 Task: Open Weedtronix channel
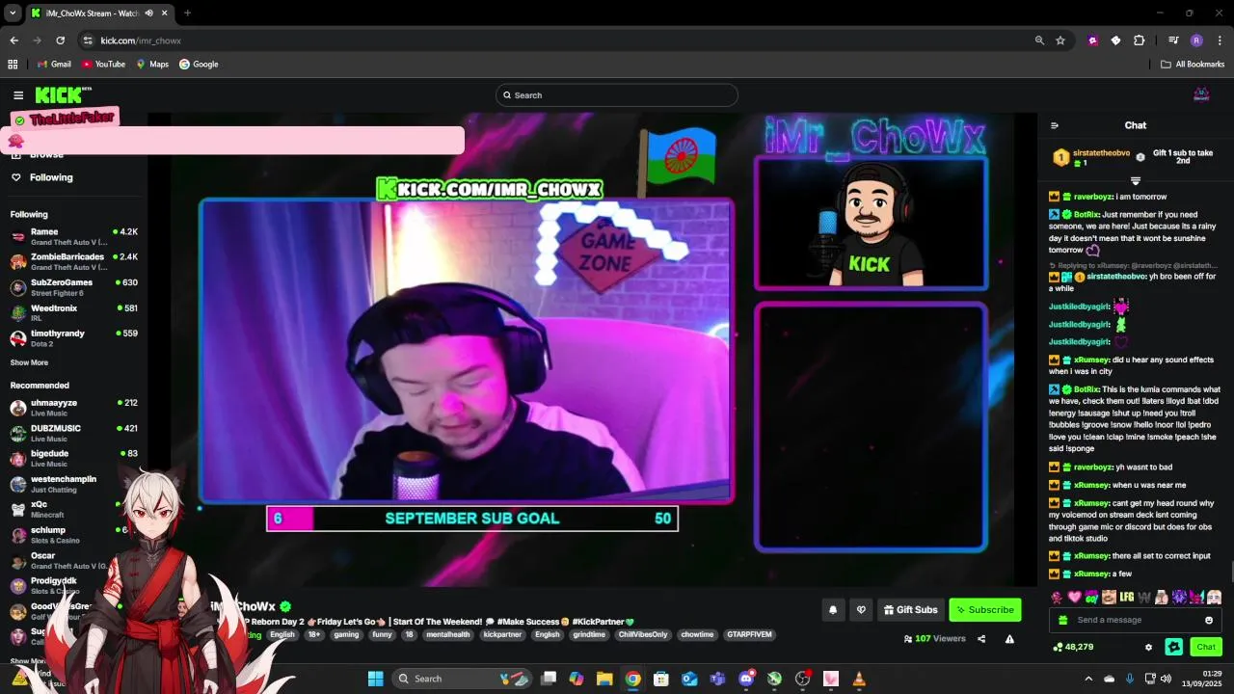(74, 312)
